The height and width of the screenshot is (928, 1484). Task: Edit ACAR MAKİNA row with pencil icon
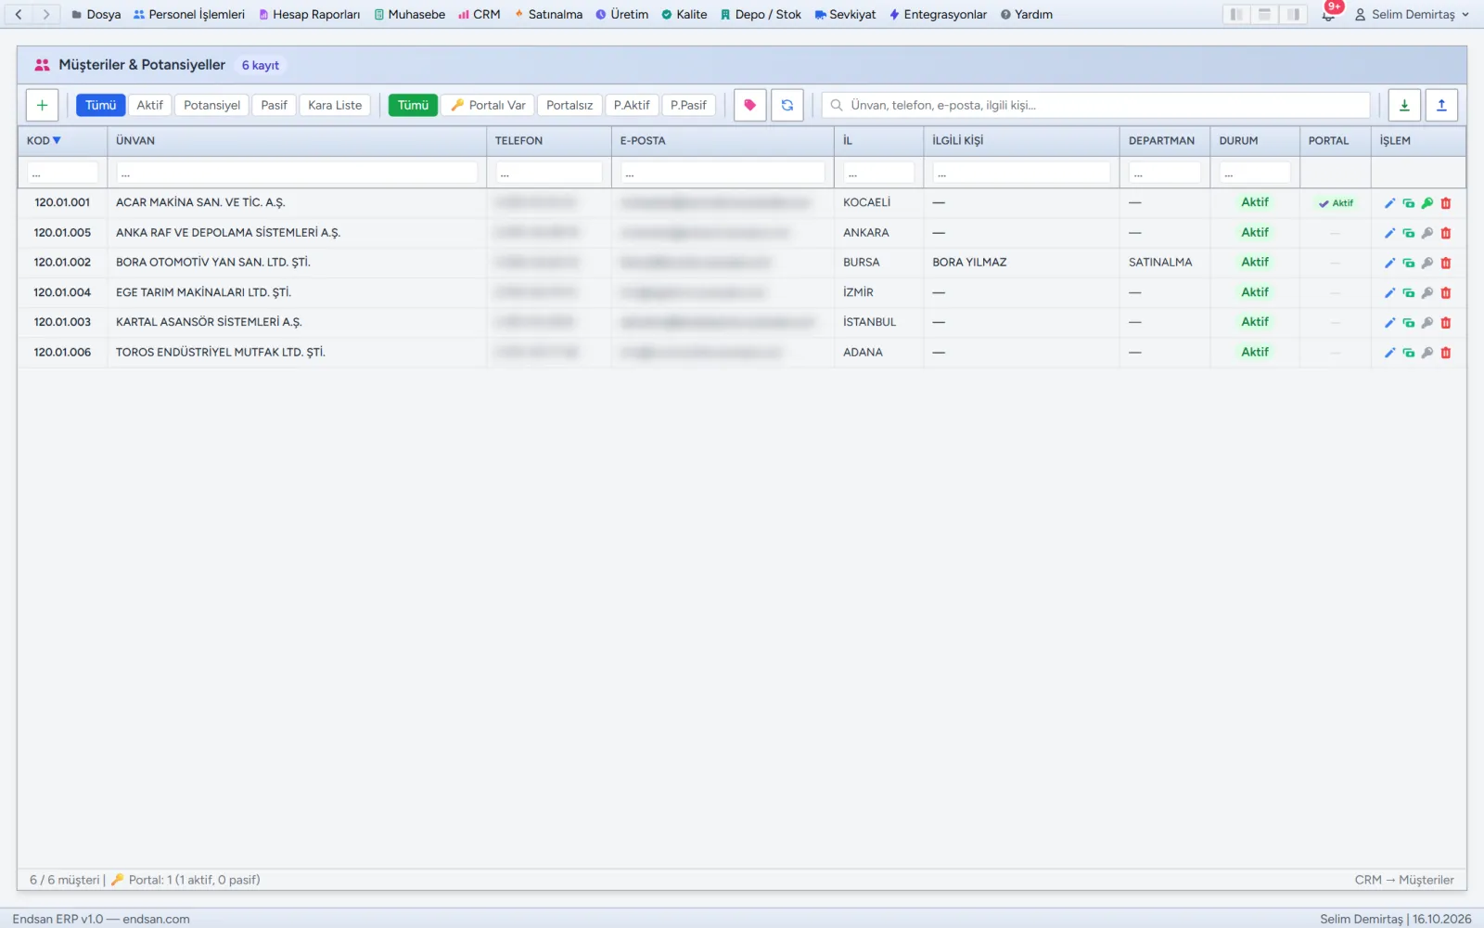point(1389,203)
